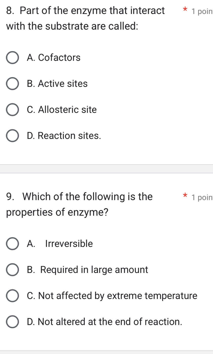Click the Irreversible answer label text

click(60, 244)
